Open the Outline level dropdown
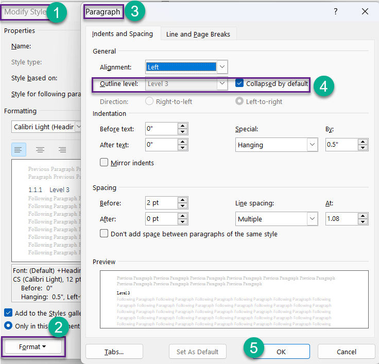This screenshot has width=379, height=364. coord(222,83)
